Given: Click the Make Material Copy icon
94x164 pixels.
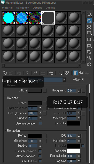Looking at the screenshot, I should pos(35,73).
